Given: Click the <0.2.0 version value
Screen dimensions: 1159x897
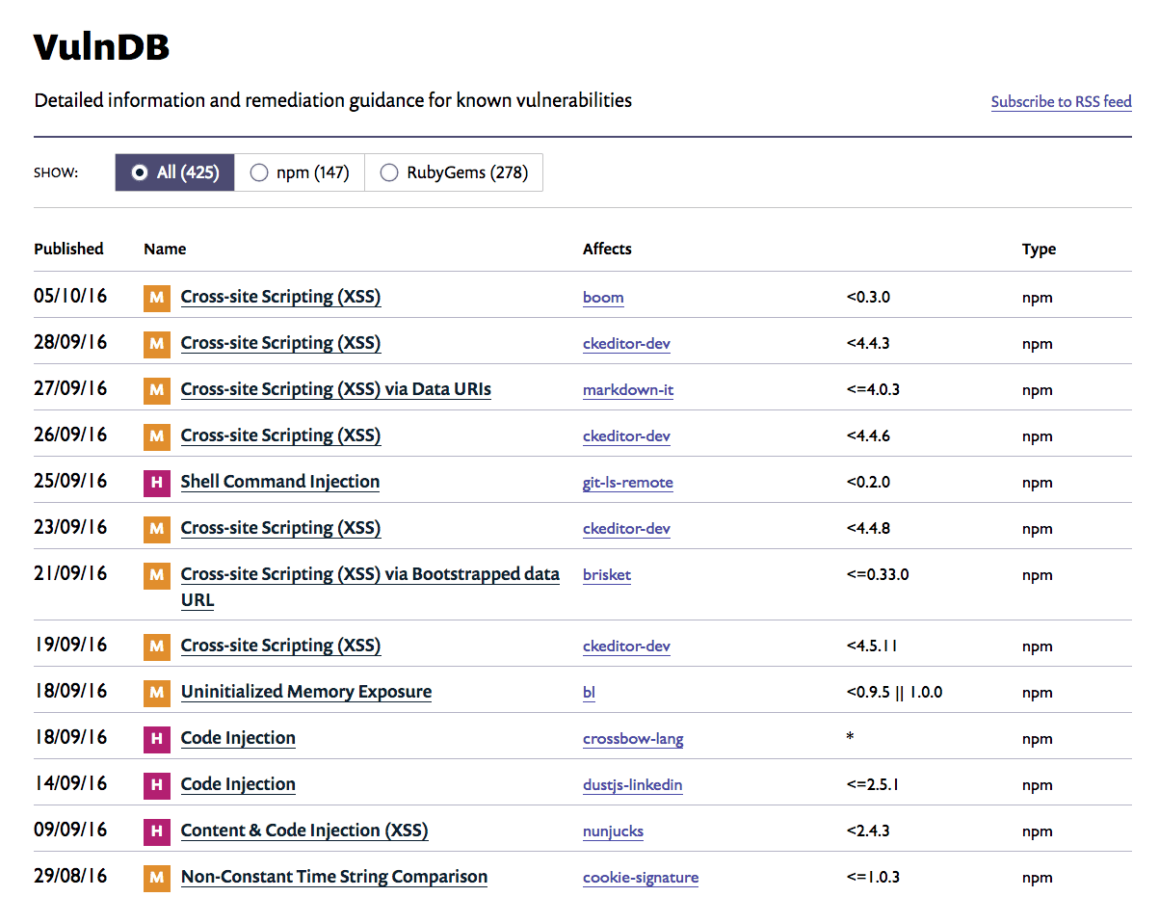Looking at the screenshot, I should pyautogui.click(x=868, y=483).
